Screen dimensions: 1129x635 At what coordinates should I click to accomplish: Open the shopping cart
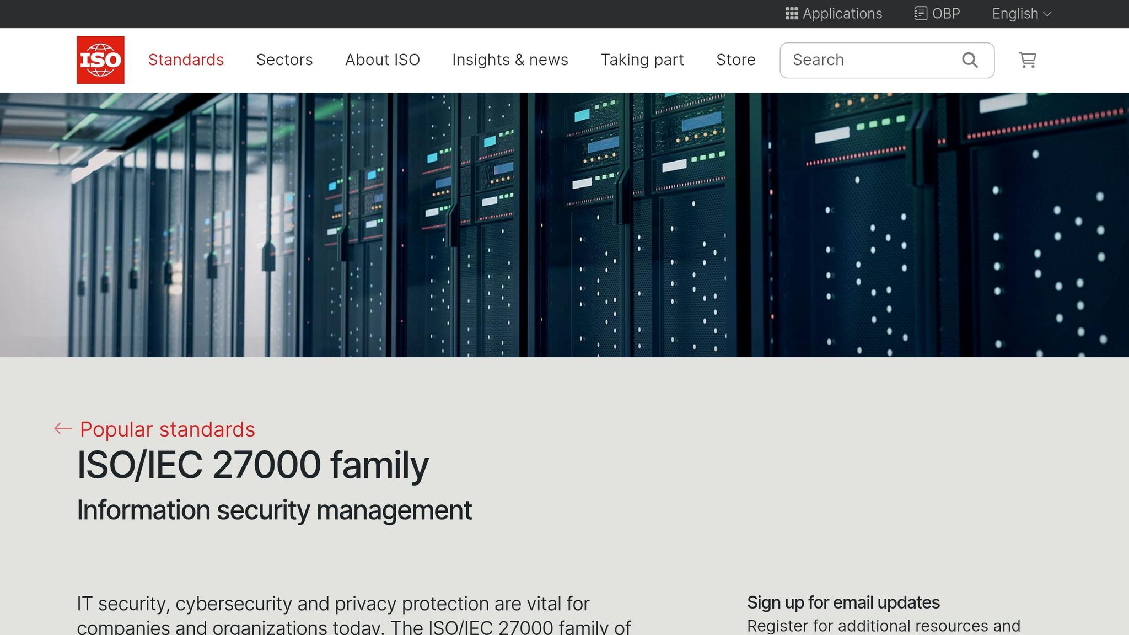1028,60
